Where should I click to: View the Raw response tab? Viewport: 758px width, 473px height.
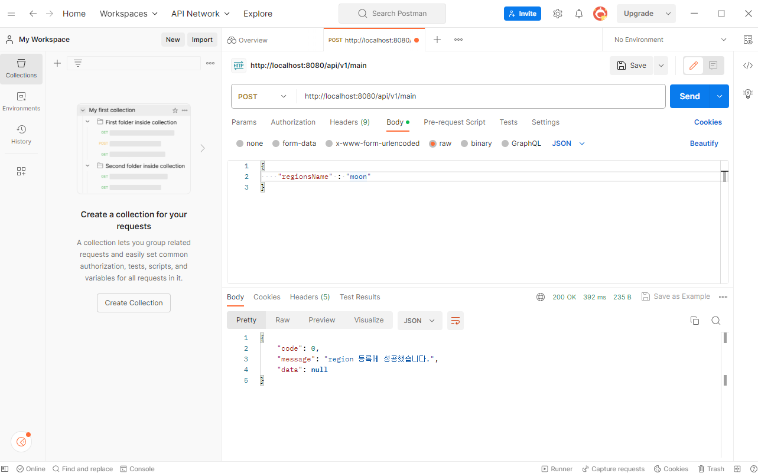click(282, 320)
